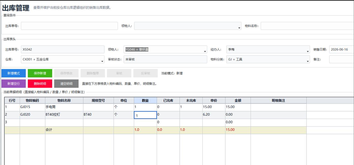Click the grey 清空明细 button
The height and width of the screenshot is (165, 354).
tap(66, 83)
